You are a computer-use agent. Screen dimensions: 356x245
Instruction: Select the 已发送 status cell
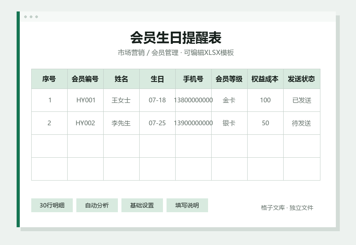pos(301,100)
